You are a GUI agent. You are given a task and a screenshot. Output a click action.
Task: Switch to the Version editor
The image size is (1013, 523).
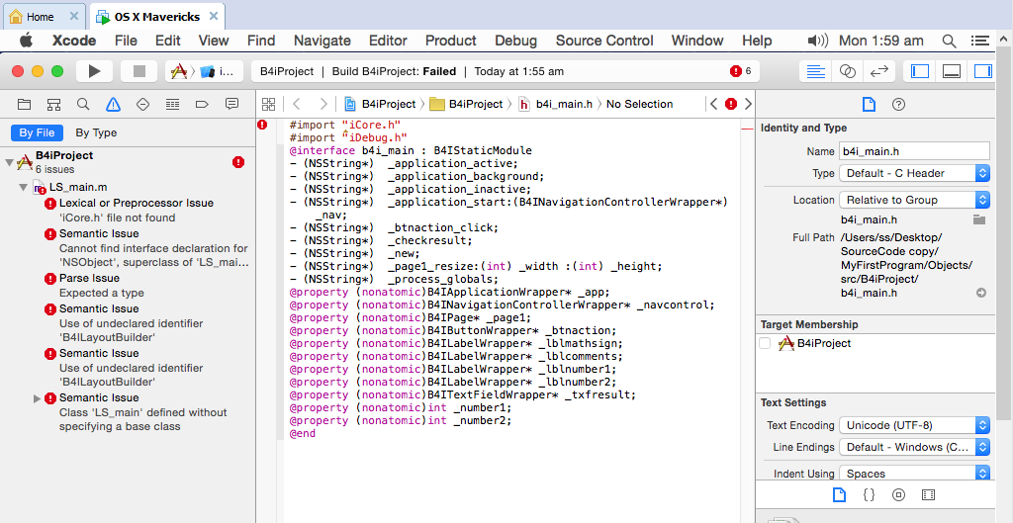coord(879,71)
